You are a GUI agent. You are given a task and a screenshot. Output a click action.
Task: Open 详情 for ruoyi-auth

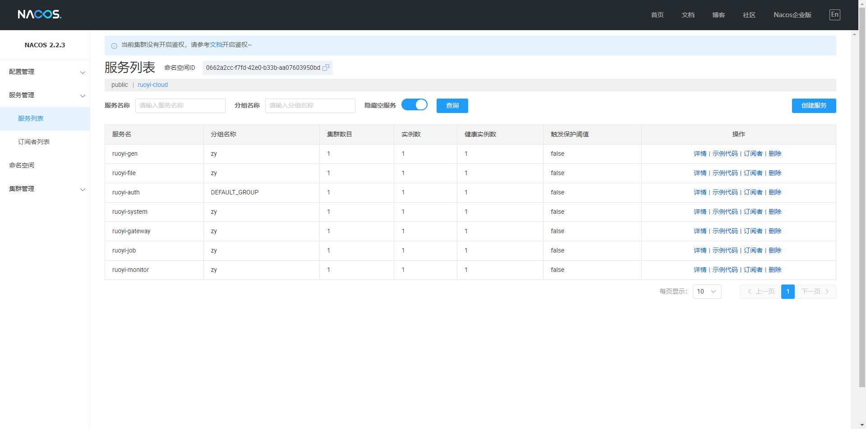point(700,193)
